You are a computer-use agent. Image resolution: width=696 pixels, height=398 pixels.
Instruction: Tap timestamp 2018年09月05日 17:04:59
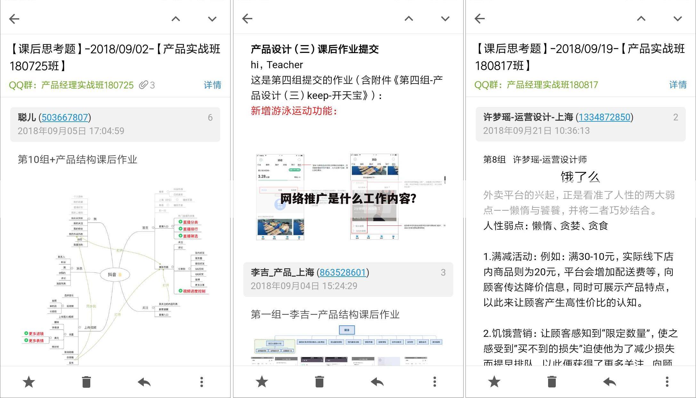point(71,131)
